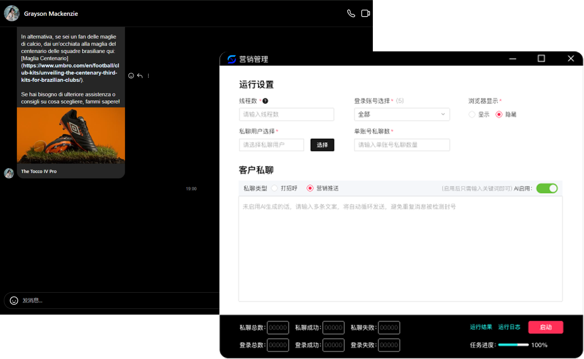Select the 显示 browser display radio
The width and height of the screenshot is (584, 359).
click(x=472, y=114)
